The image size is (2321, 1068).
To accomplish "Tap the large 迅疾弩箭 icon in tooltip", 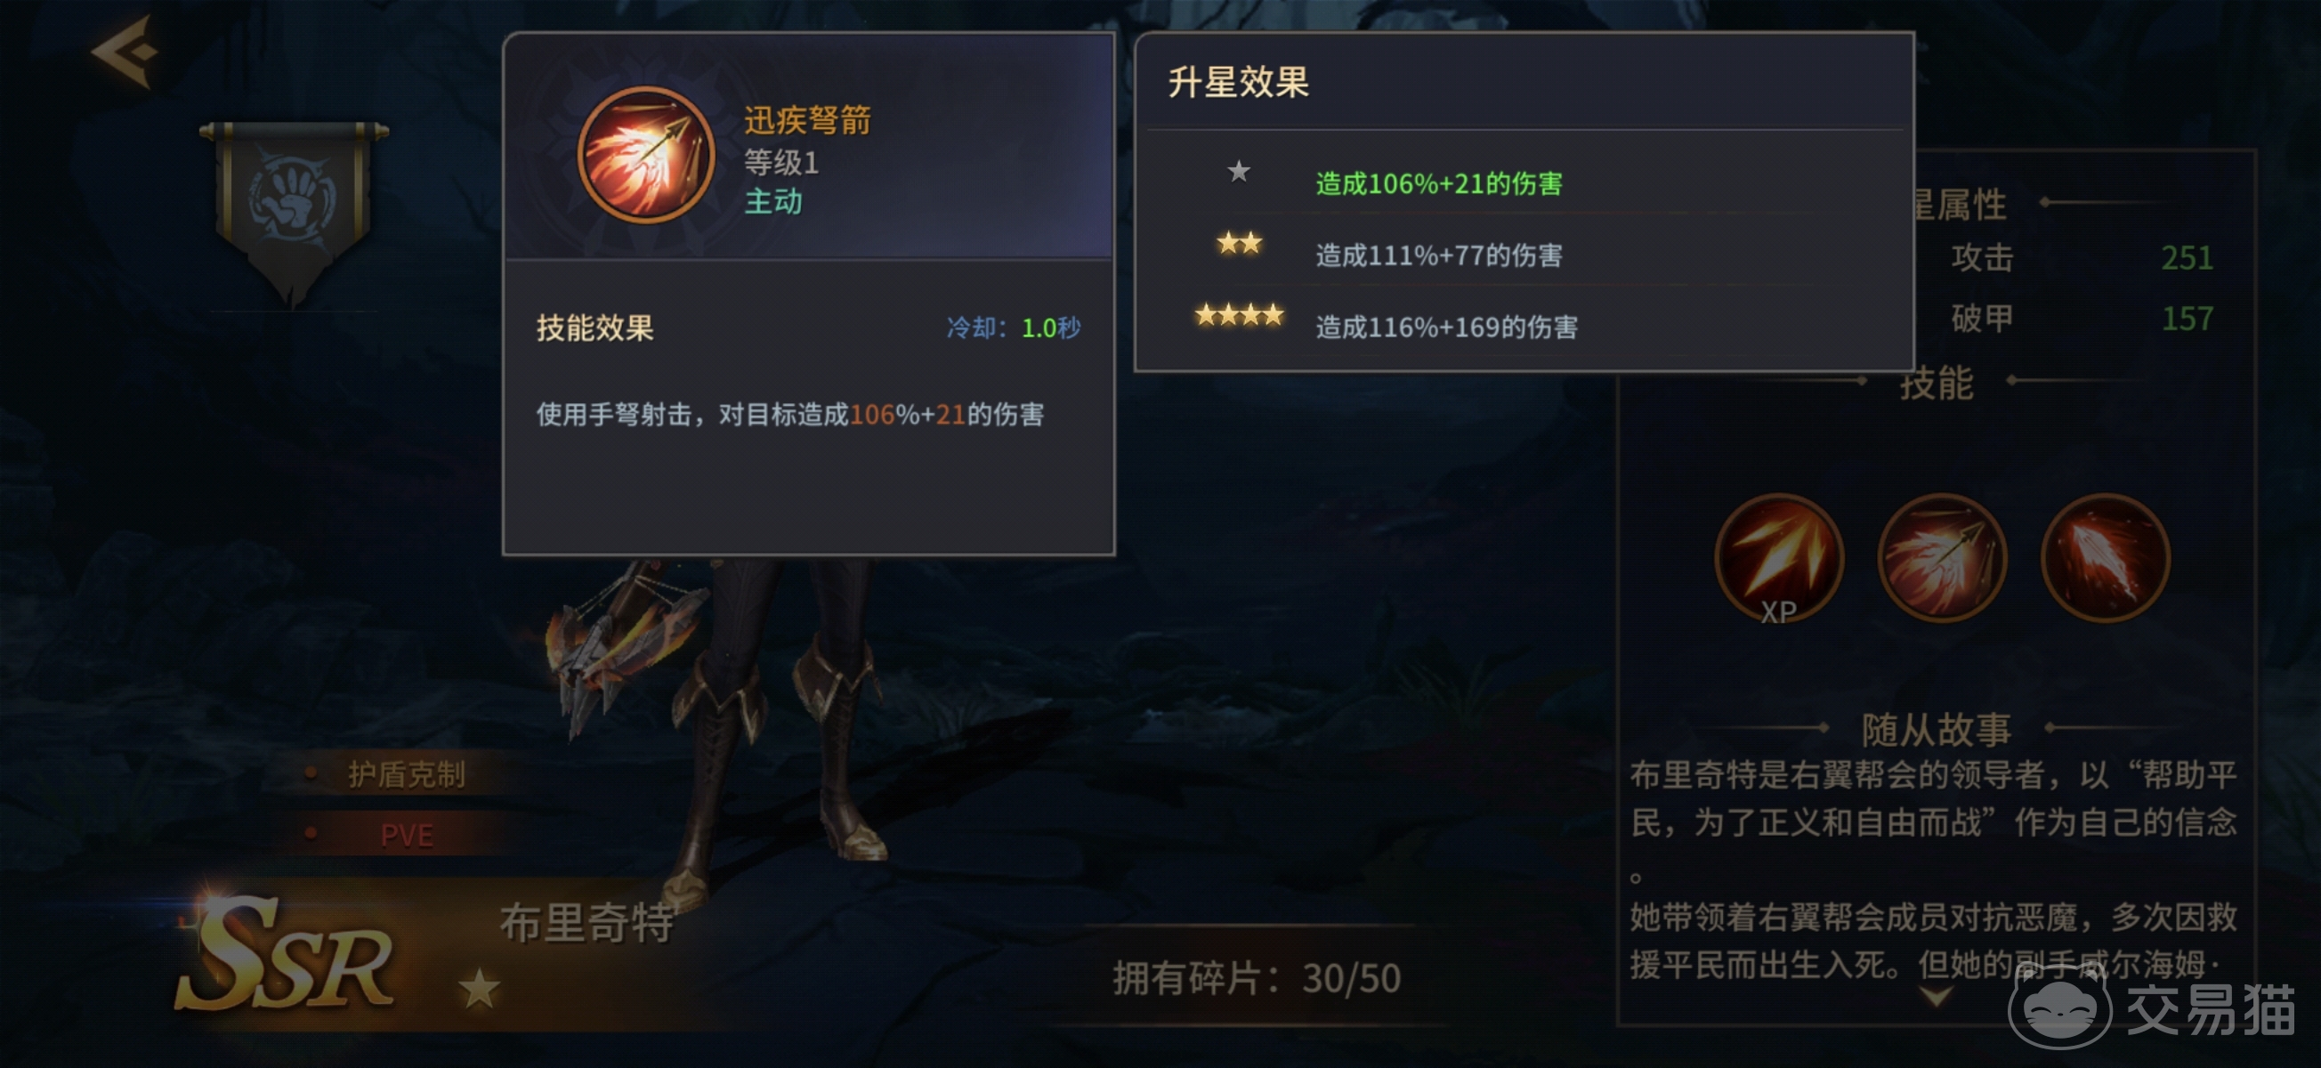I will tap(645, 155).
